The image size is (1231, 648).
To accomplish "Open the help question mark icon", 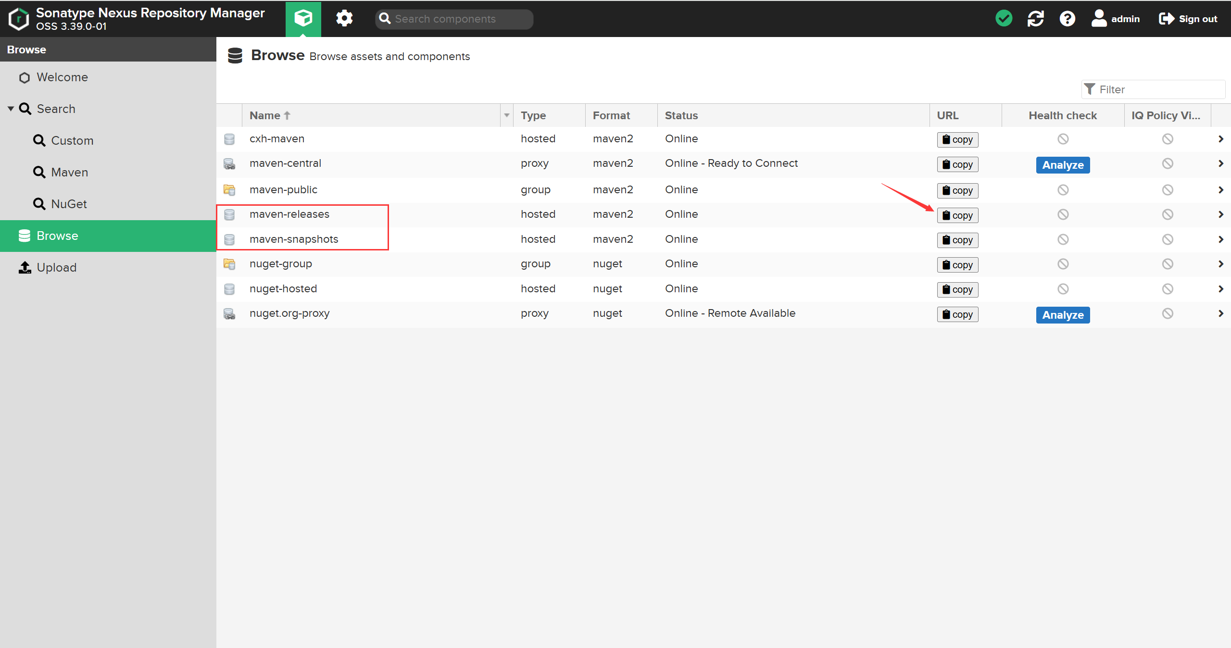I will click(x=1067, y=19).
